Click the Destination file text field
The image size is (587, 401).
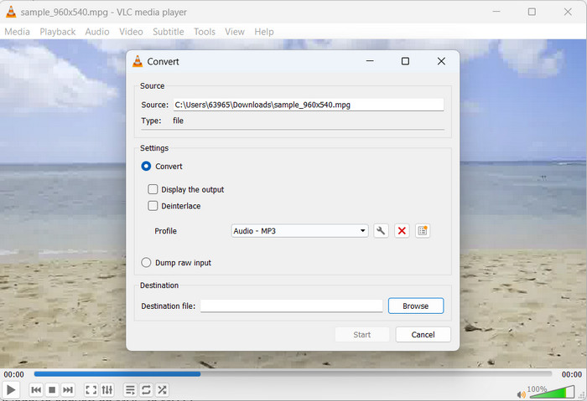point(291,306)
